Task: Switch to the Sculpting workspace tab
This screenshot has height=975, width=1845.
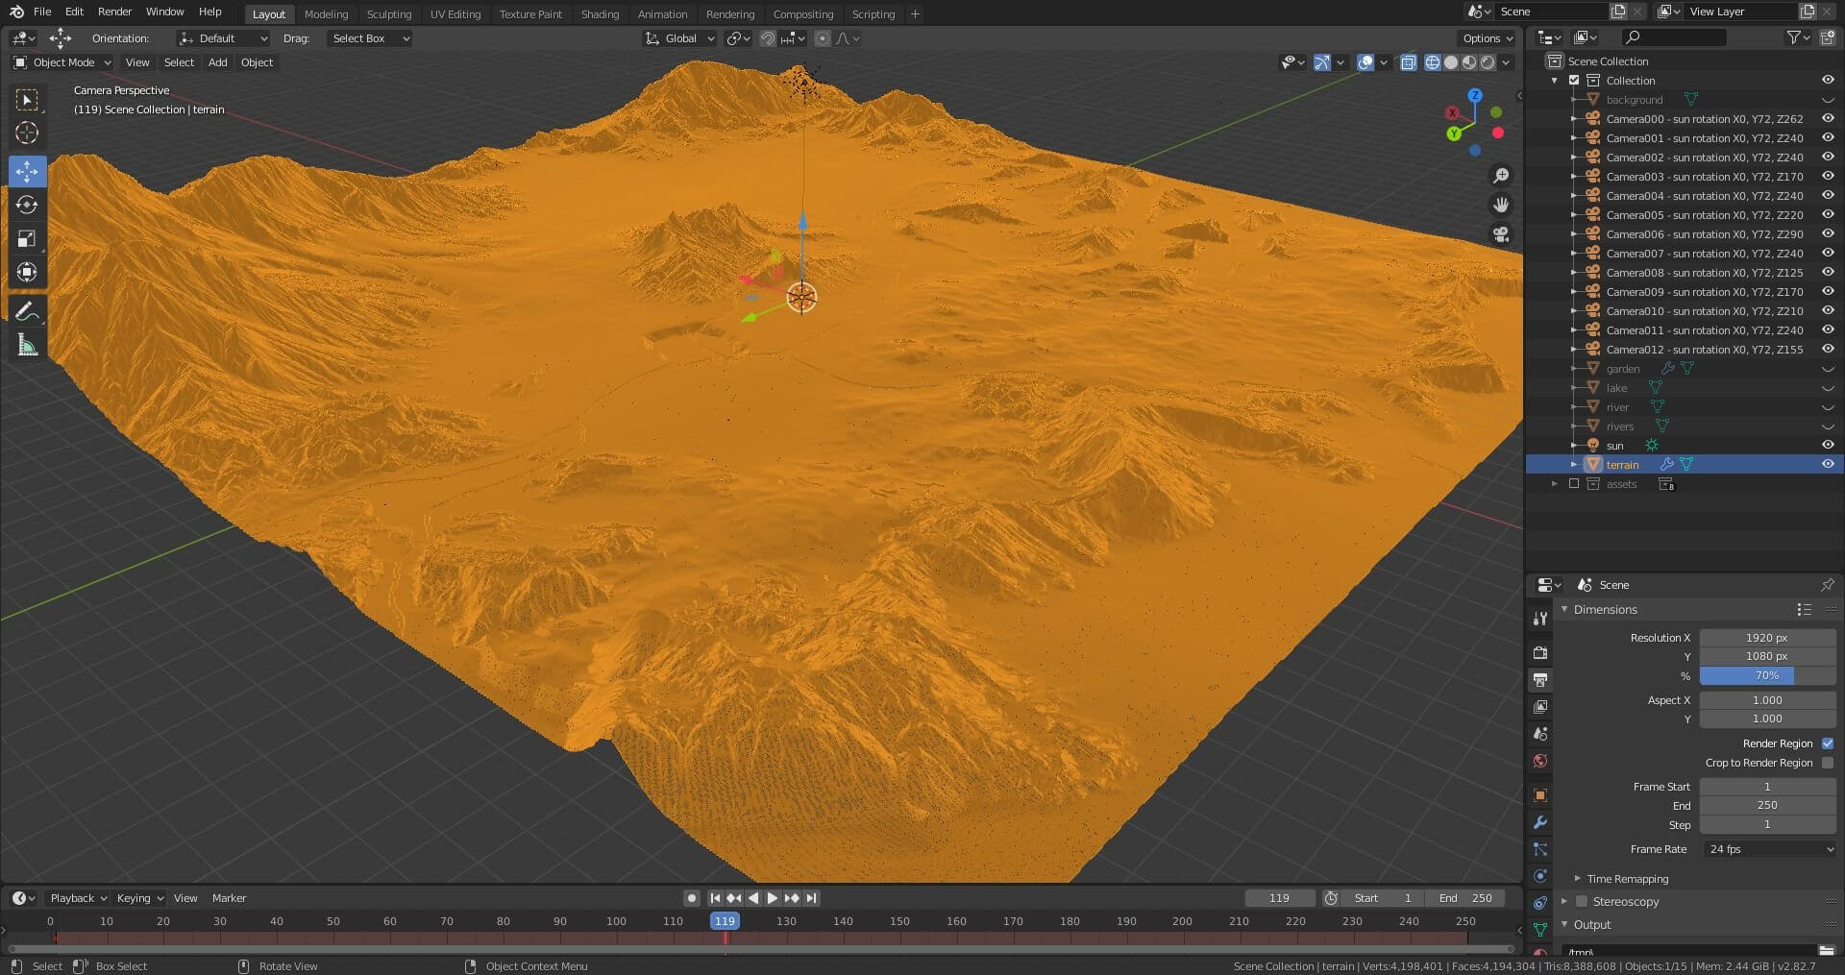Action: [x=388, y=14]
